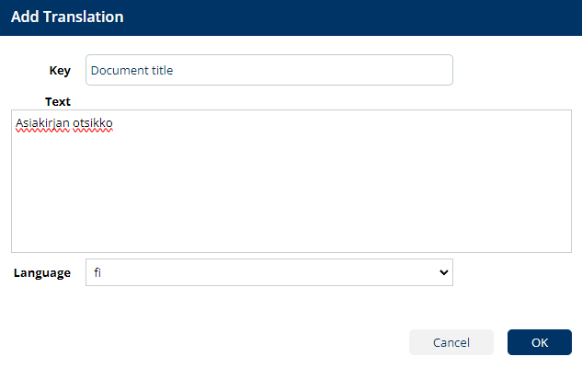The image size is (582, 368).
Task: Click the "Language" field label
Action: click(42, 272)
